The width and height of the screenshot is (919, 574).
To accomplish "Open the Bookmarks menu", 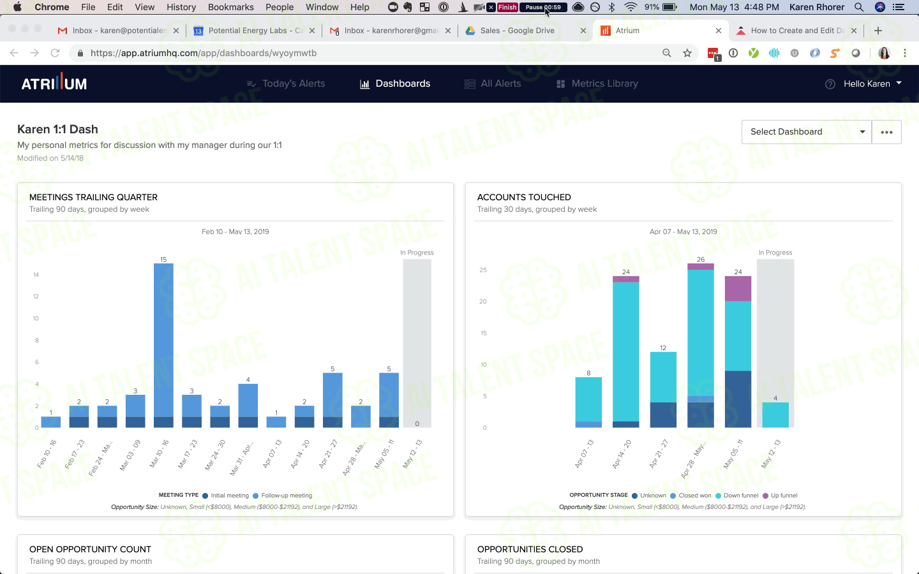I will 230,7.
